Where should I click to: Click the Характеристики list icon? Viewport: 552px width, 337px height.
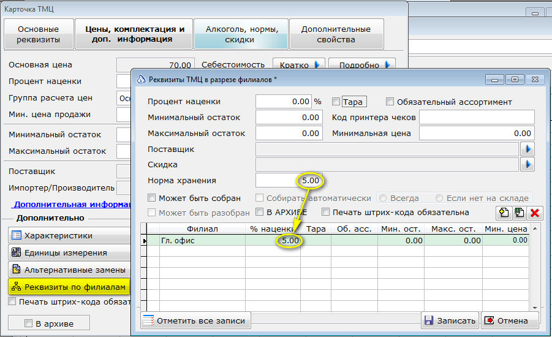(x=16, y=235)
